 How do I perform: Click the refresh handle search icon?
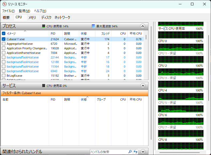pos(136,152)
